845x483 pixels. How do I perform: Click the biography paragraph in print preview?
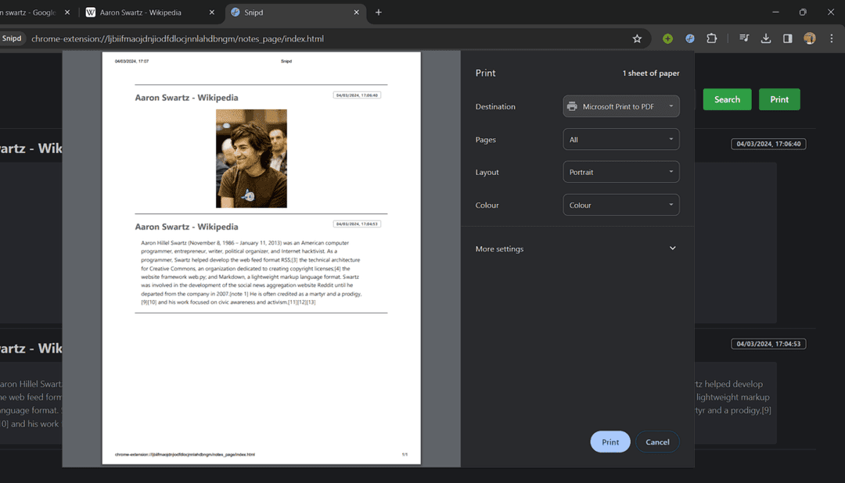click(x=251, y=273)
